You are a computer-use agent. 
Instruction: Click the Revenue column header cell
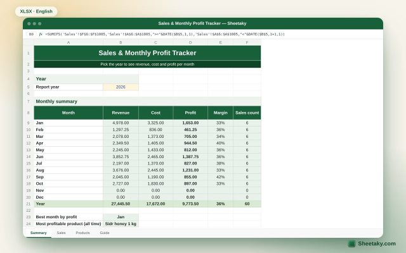[121, 113]
